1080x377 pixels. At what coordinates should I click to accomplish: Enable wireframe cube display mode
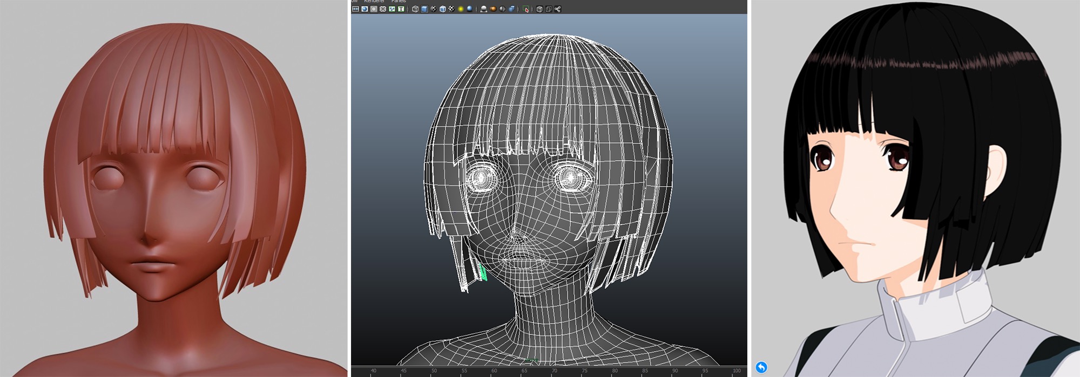(415, 9)
